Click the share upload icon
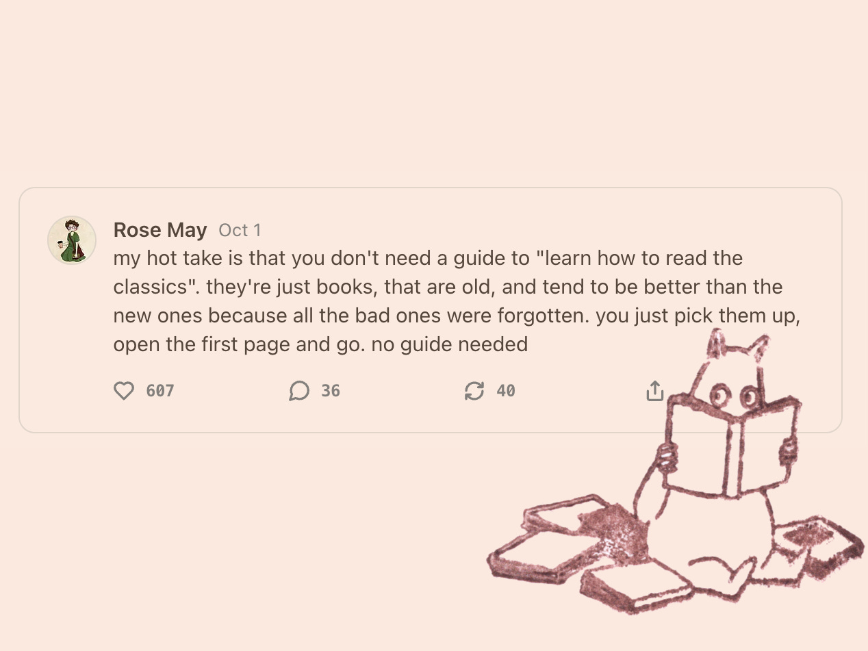This screenshot has width=868, height=651. (x=655, y=391)
